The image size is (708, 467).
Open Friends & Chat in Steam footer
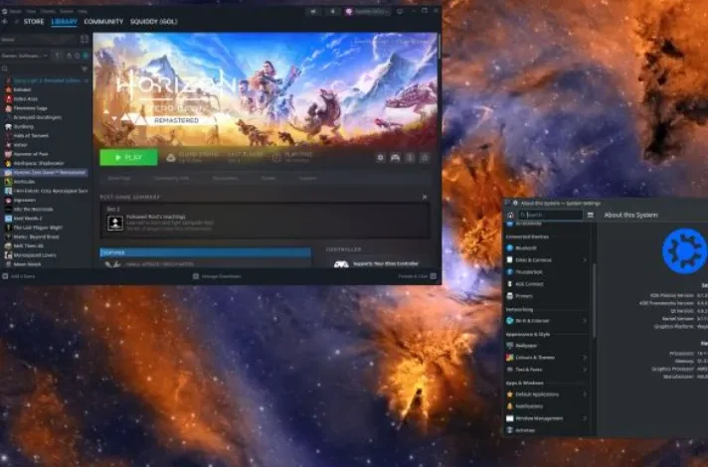coord(417,276)
